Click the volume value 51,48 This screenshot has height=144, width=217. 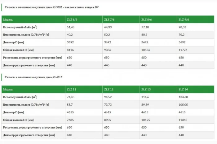pos(71,27)
